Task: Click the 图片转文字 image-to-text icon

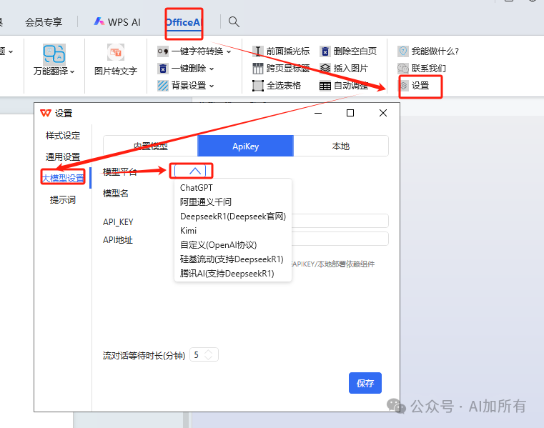Action: coord(116,52)
